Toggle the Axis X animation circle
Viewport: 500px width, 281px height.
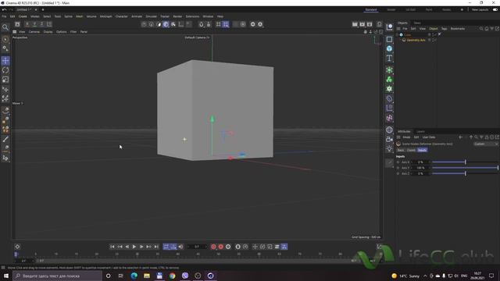(x=398, y=162)
